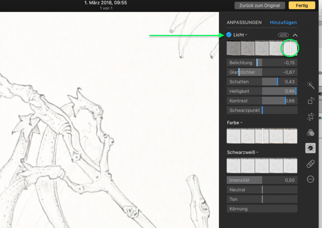
Task: Click the Kontrast slider
Action: point(262,101)
